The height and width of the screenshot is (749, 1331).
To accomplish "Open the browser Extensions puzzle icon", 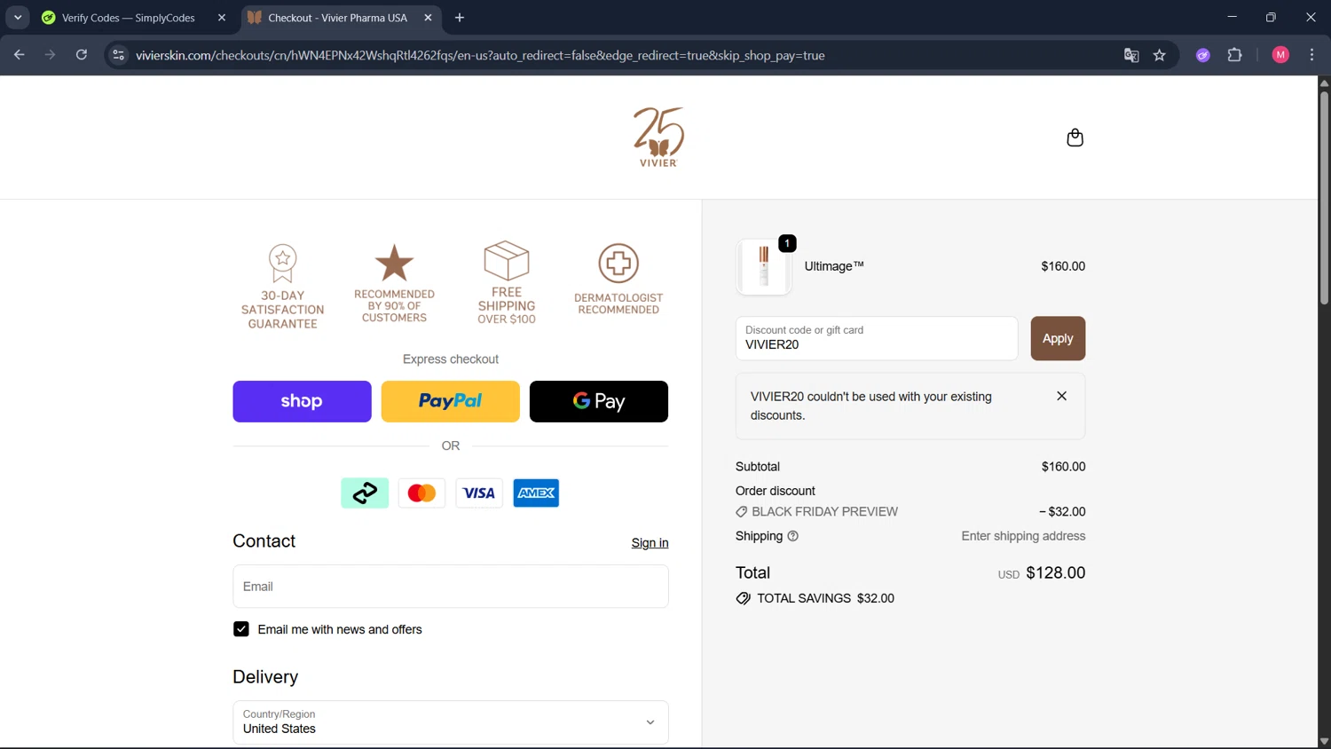I will coord(1234,55).
